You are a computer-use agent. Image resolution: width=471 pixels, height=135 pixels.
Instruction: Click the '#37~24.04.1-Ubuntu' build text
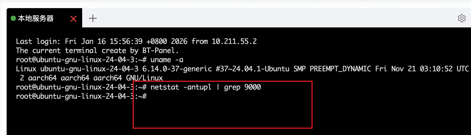click(253, 69)
